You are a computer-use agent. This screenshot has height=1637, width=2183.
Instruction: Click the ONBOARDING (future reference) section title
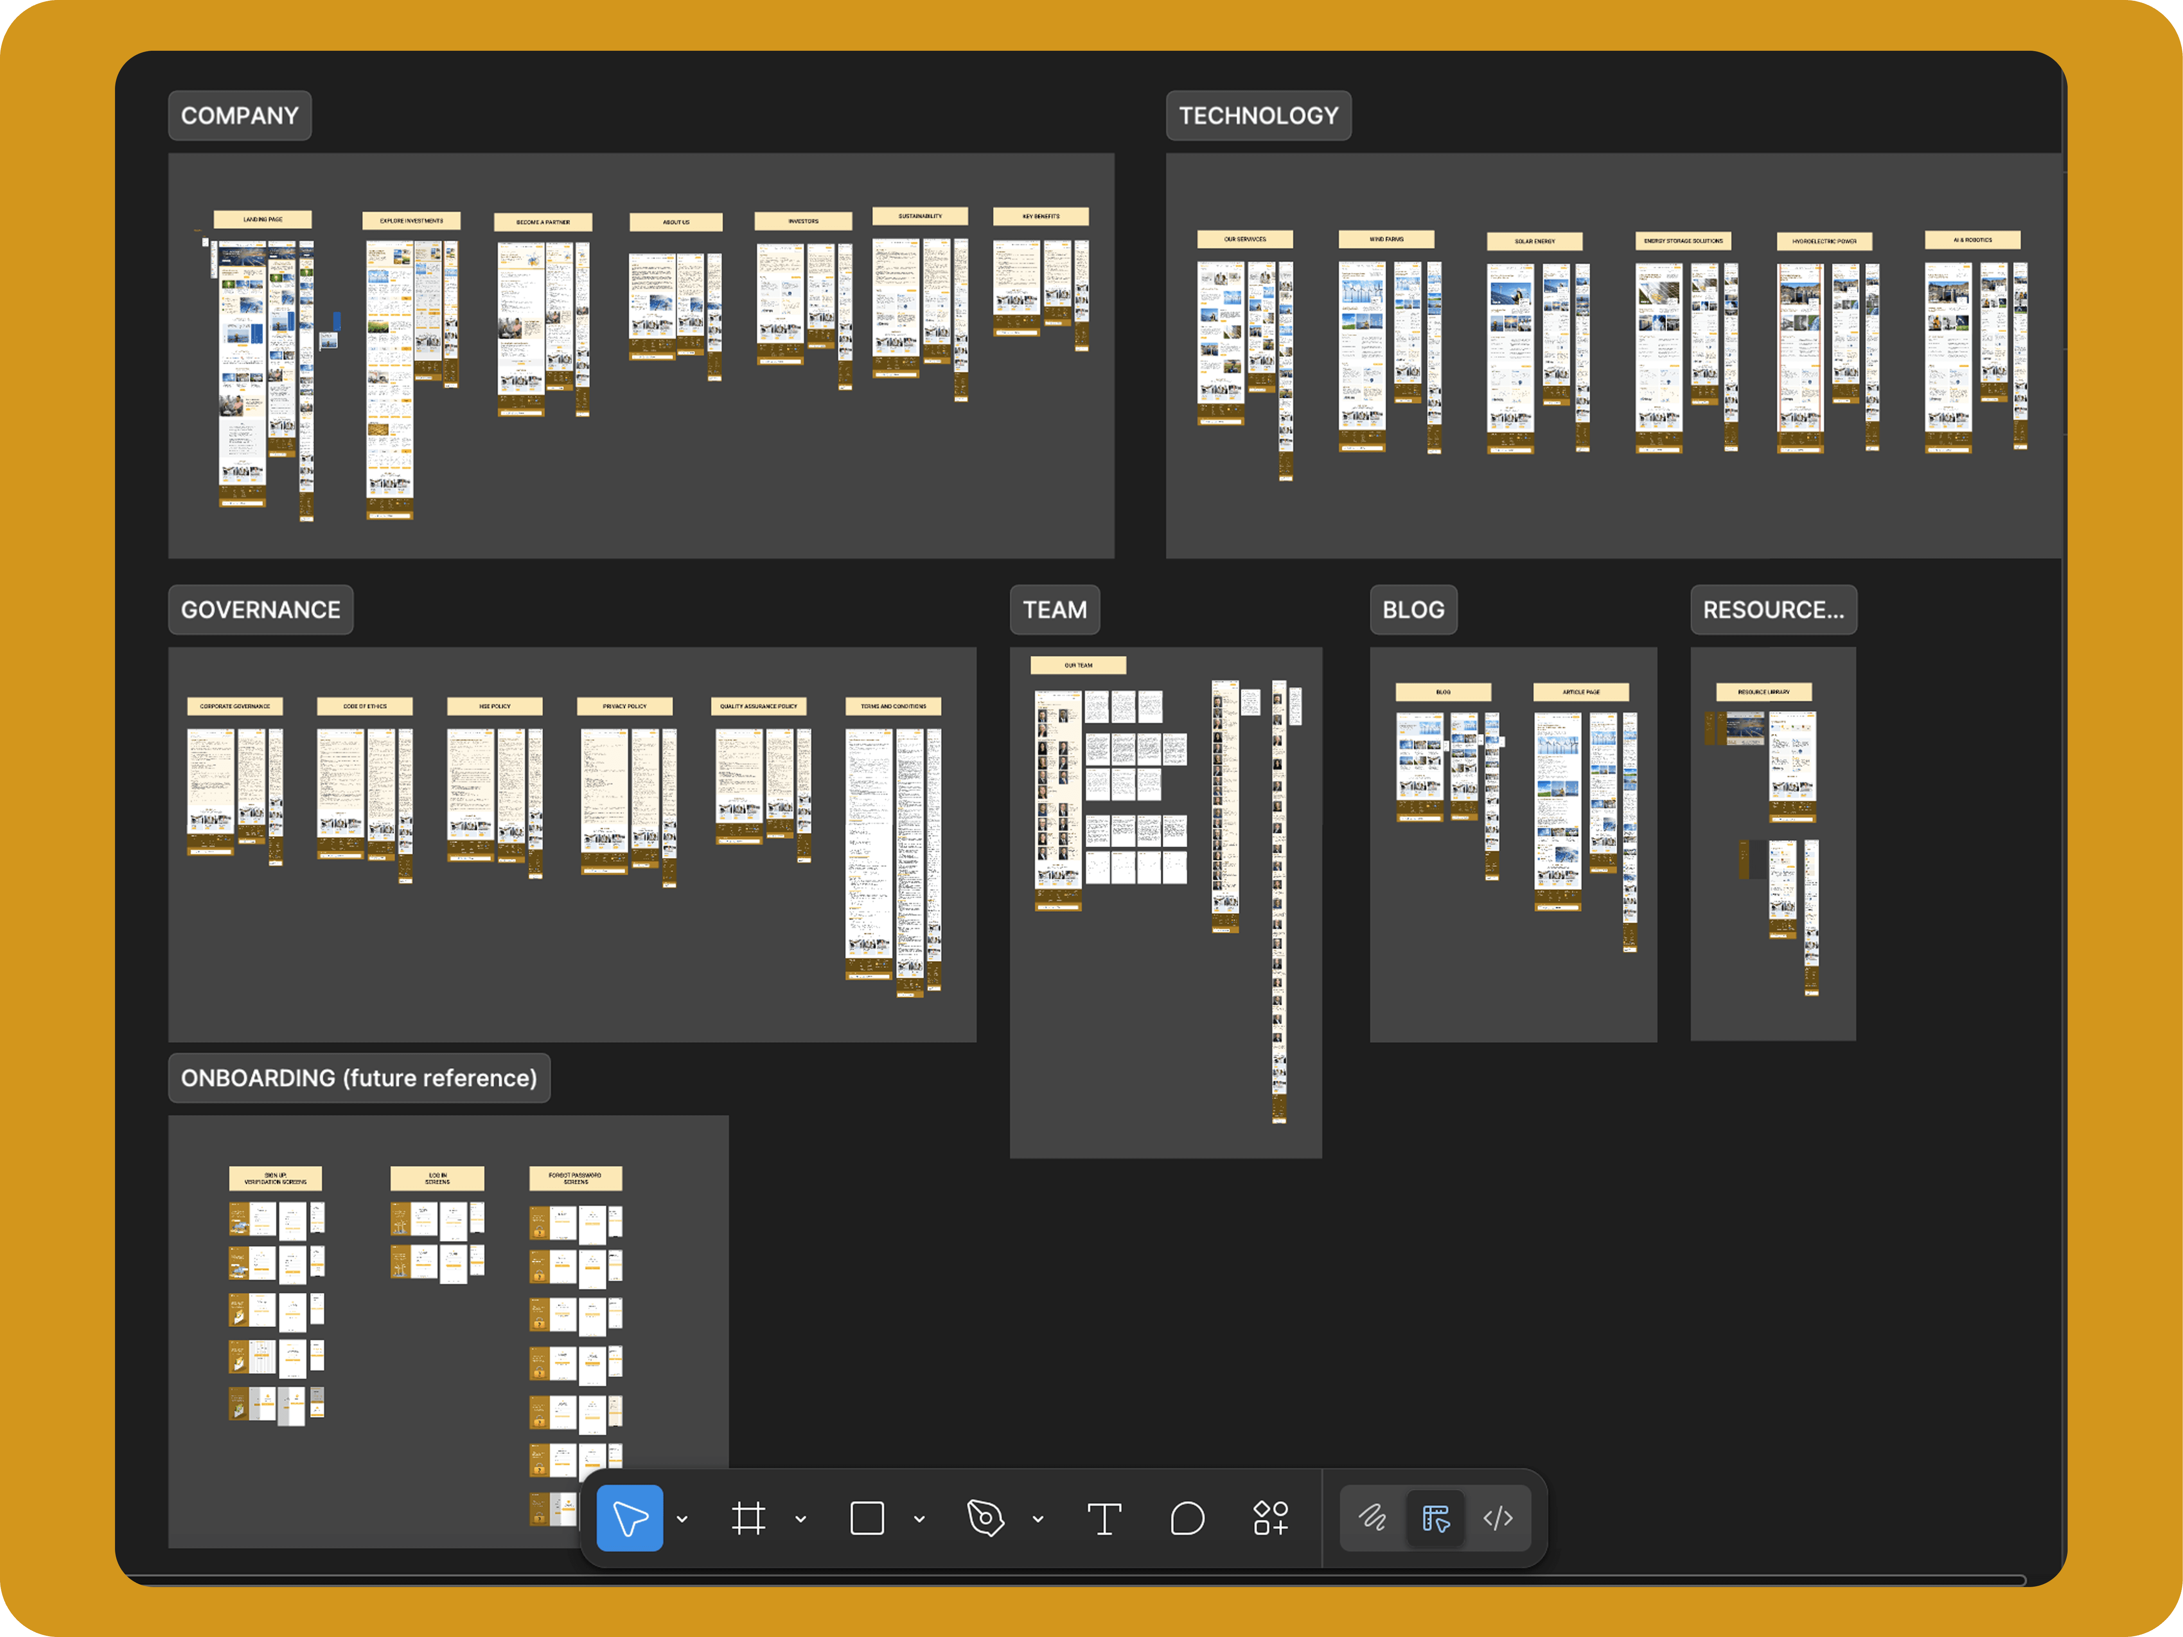(359, 1078)
